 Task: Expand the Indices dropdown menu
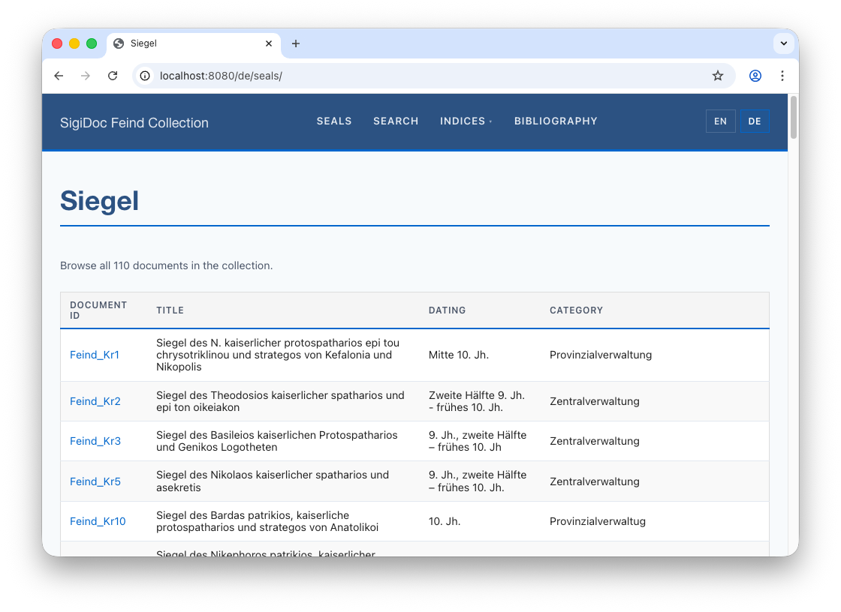coord(466,121)
